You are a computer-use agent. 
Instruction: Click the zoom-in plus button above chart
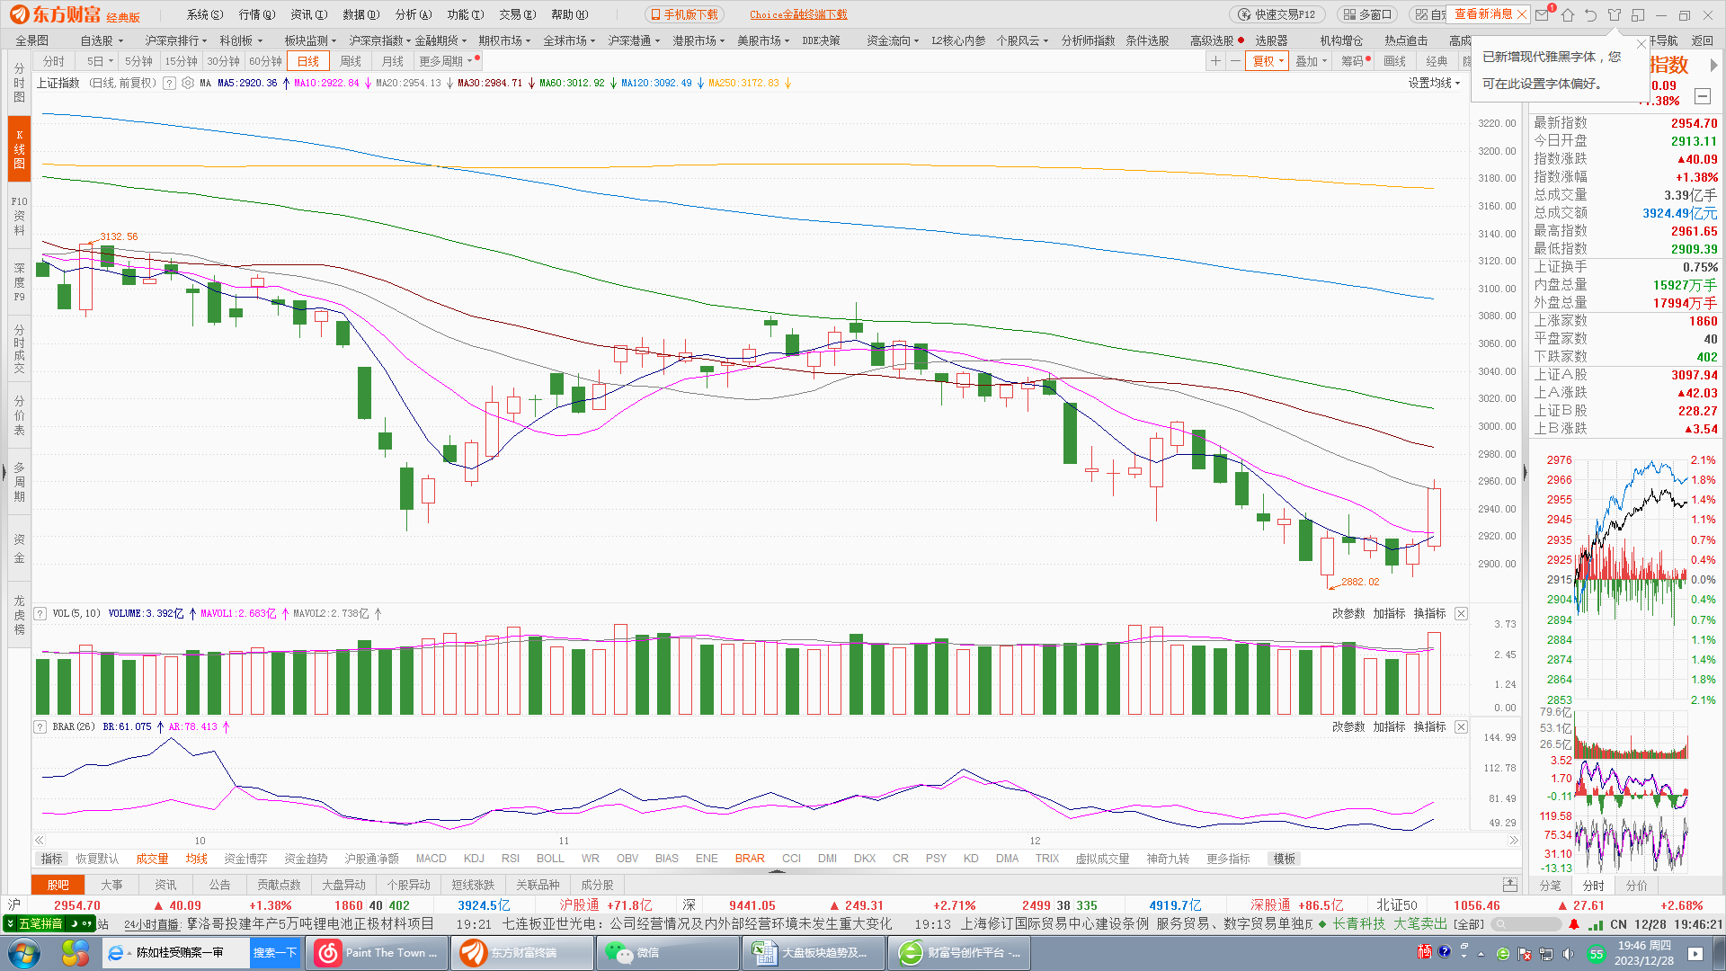(1215, 61)
